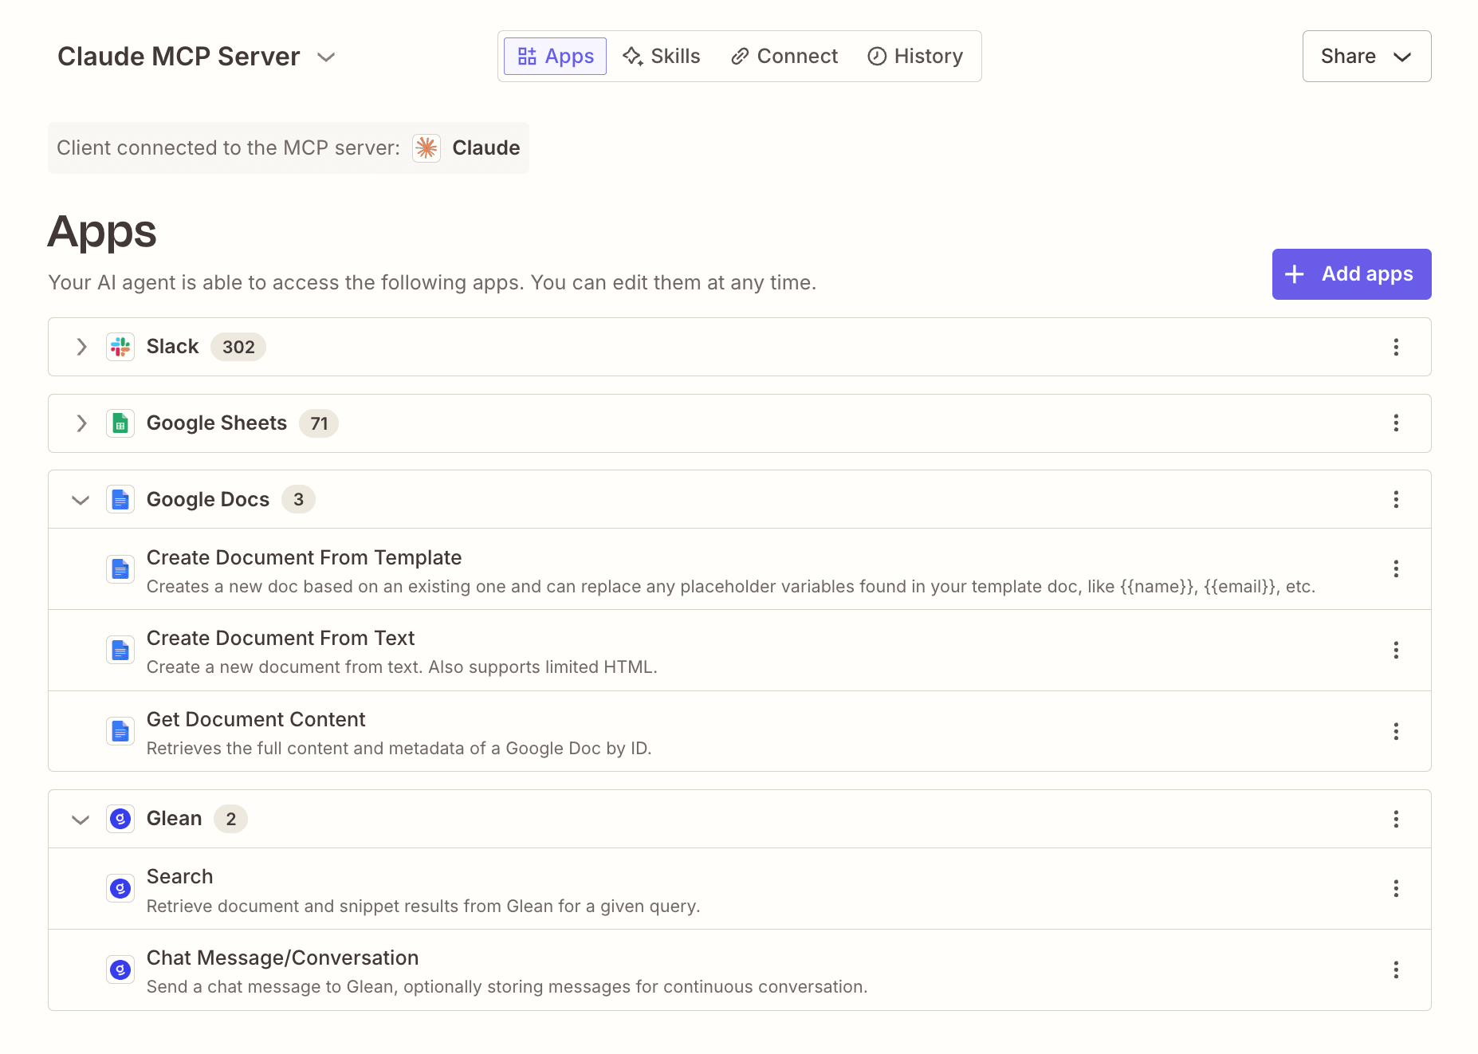Click description 'Create a new document from text'
The width and height of the screenshot is (1478, 1054).
point(402,667)
